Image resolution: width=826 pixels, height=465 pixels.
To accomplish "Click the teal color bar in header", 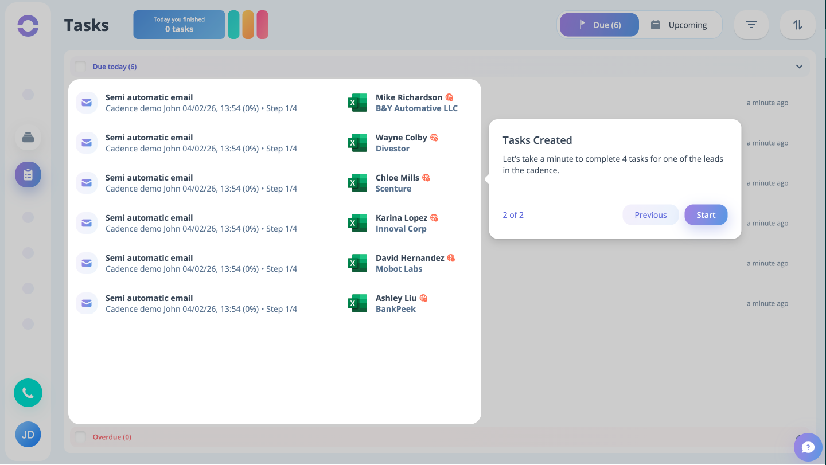I will point(233,25).
